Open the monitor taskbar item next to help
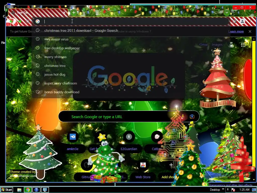This screenshot has width=257, height=193. 45,190
